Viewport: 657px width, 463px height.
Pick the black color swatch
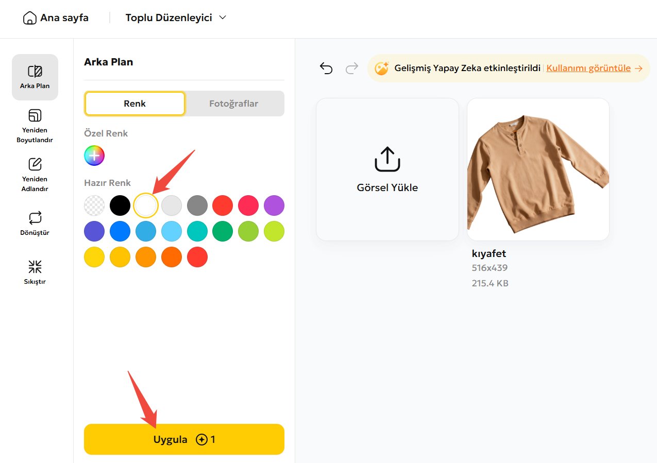coord(120,205)
